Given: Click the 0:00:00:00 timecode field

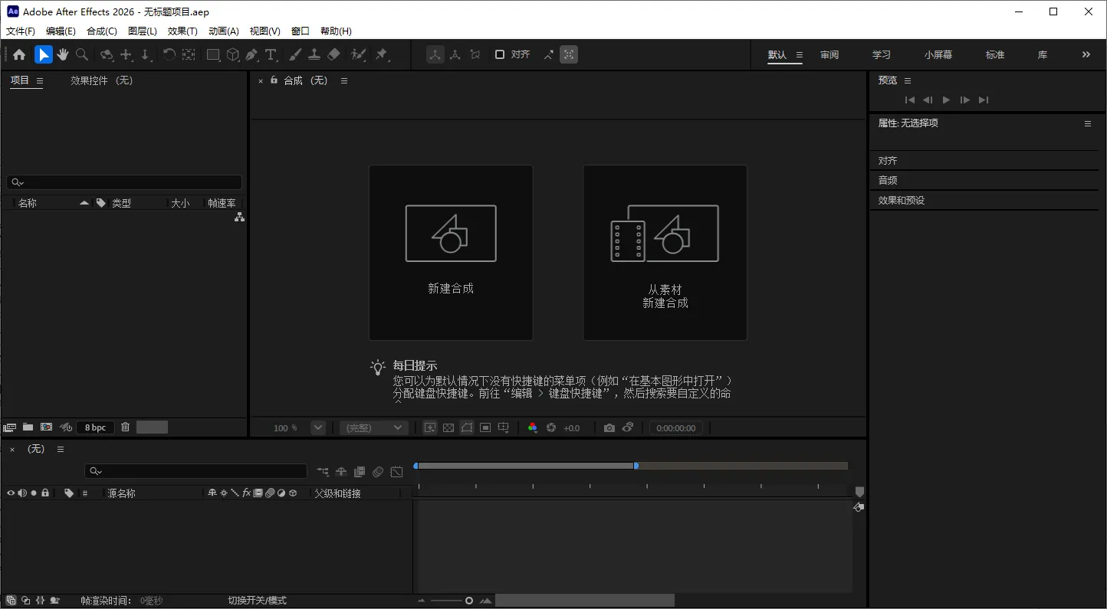Looking at the screenshot, I should [676, 427].
